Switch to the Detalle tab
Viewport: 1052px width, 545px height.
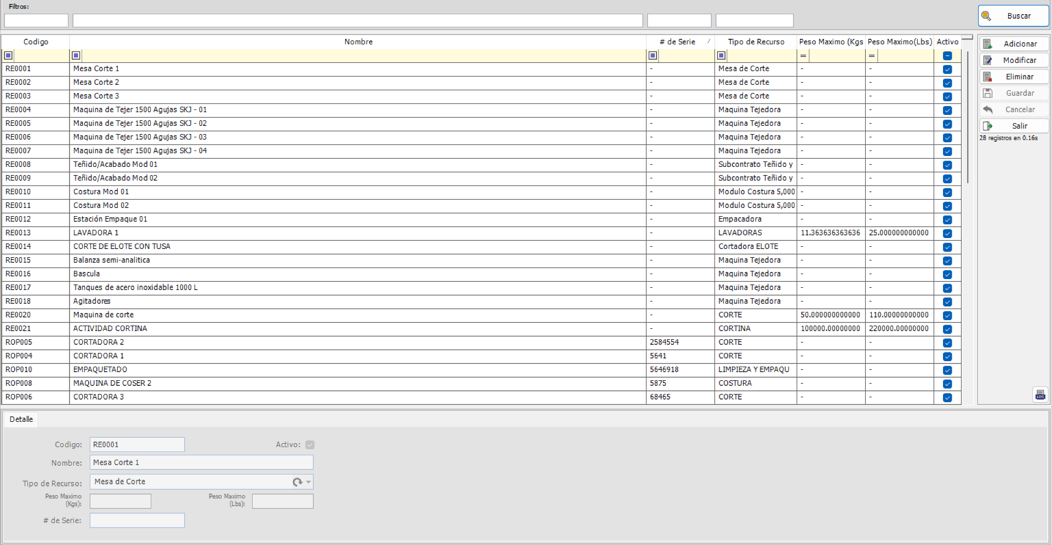pos(21,419)
